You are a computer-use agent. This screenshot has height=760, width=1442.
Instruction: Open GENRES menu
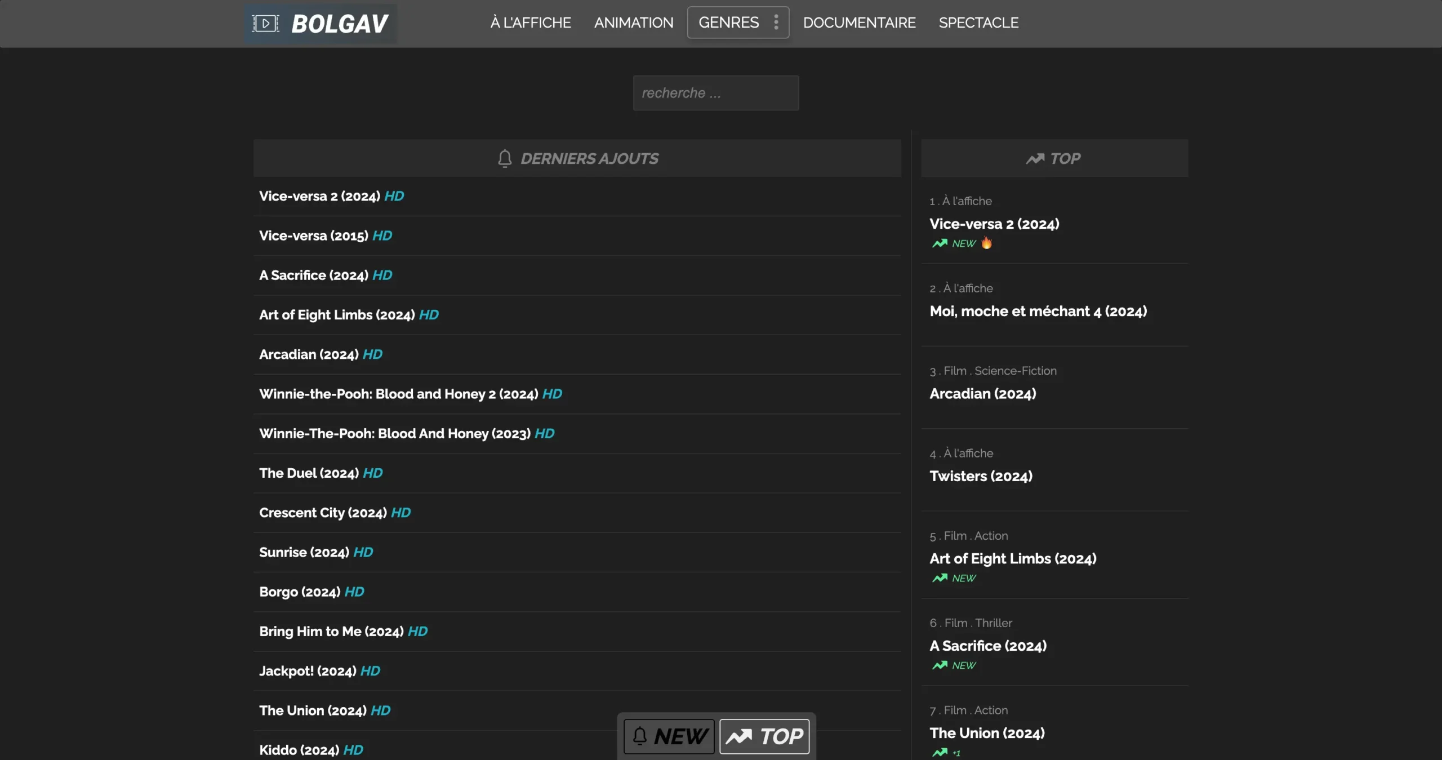pos(738,23)
